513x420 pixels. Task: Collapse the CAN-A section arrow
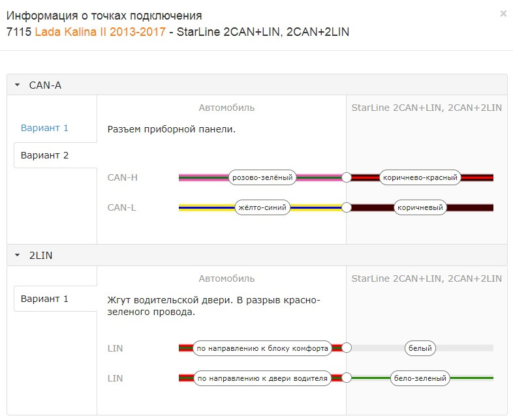tap(18, 85)
